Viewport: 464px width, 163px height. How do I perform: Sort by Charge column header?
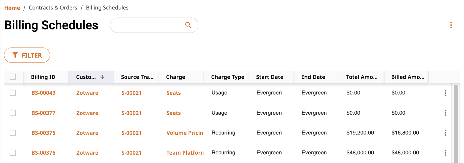(176, 77)
